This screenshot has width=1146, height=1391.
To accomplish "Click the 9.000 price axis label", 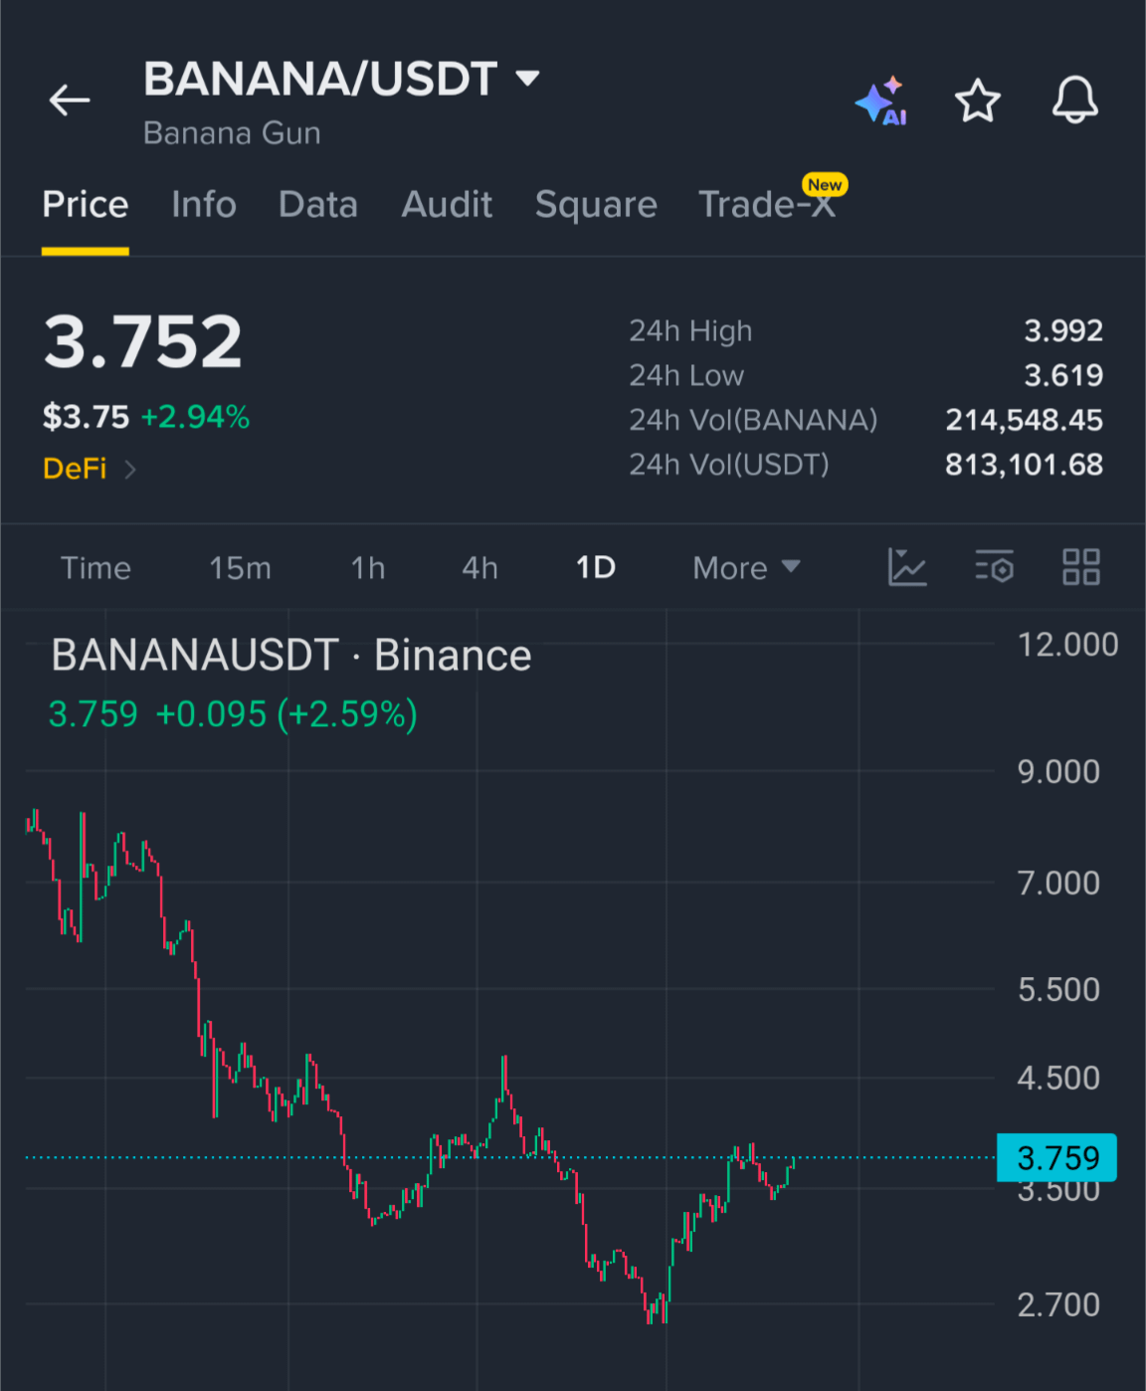I will pos(1058,772).
